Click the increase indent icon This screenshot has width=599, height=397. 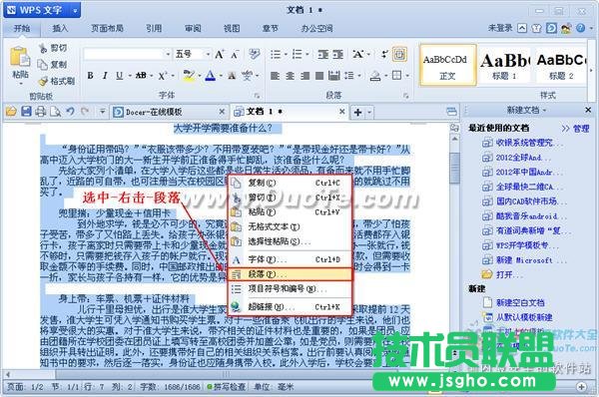click(337, 54)
